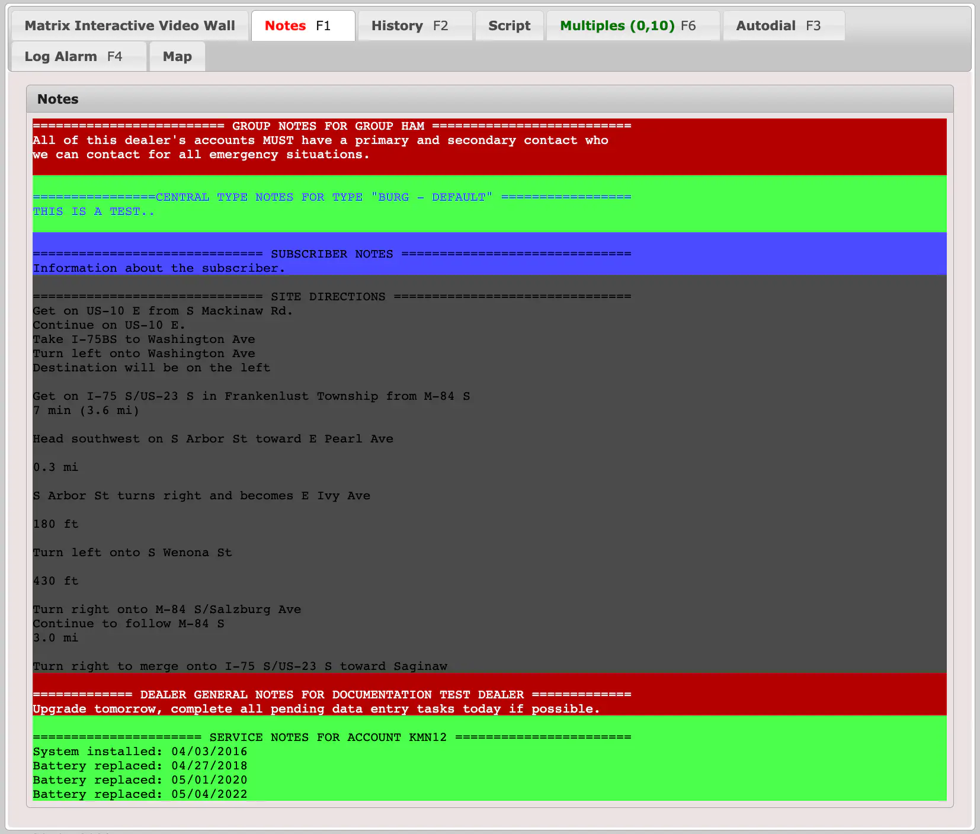Click the line 'All of this dealer's accounts MUST'
Viewport: 980px width, 834px height.
point(321,140)
